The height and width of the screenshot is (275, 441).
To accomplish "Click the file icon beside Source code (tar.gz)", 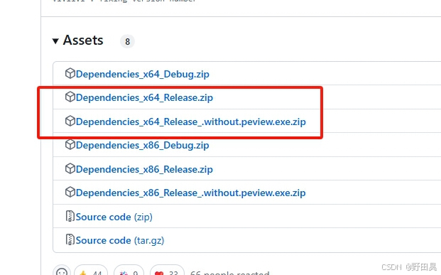I will pos(70,239).
